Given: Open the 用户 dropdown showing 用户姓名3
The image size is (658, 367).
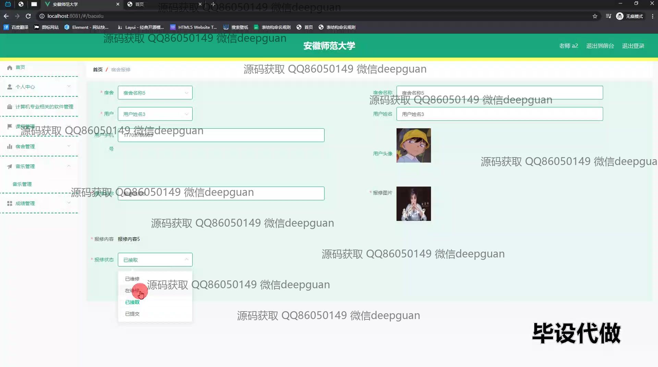Looking at the screenshot, I should tap(155, 114).
